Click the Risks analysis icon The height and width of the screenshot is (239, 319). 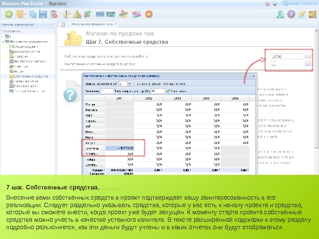tap(123, 14)
